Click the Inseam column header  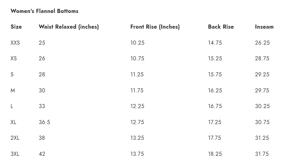coord(264,27)
